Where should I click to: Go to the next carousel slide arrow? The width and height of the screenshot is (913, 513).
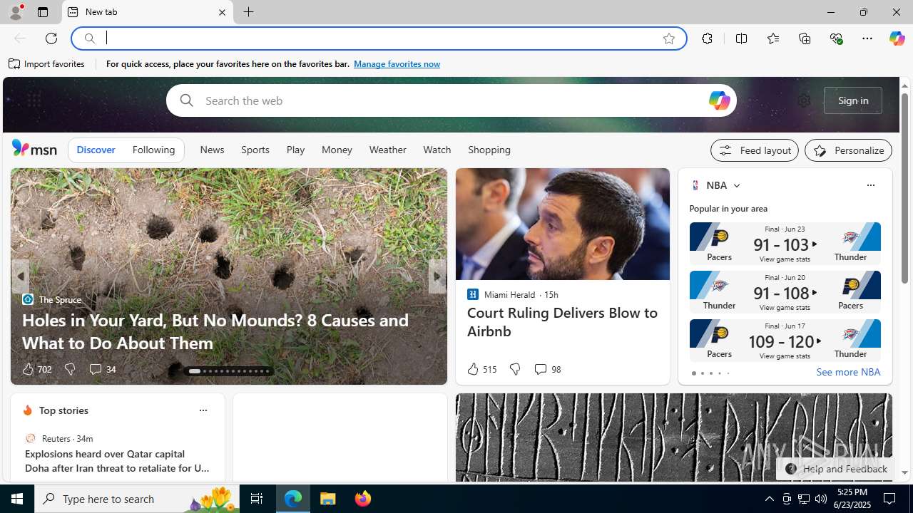pos(437,276)
